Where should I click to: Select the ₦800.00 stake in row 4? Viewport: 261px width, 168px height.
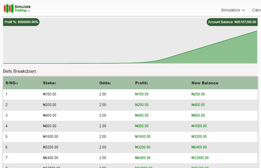tap(50, 126)
